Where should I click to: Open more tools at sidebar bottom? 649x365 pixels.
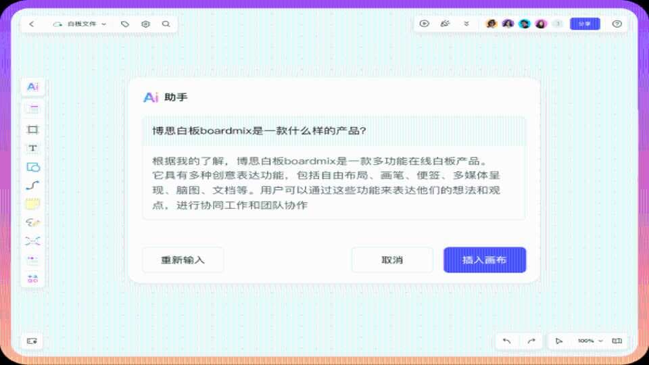point(32,279)
